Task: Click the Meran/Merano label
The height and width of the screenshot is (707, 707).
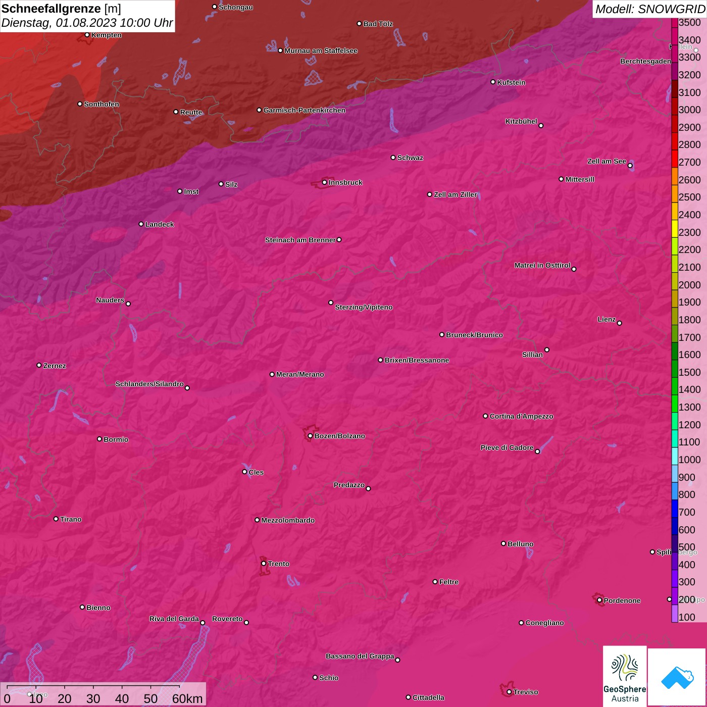Action: 300,374
